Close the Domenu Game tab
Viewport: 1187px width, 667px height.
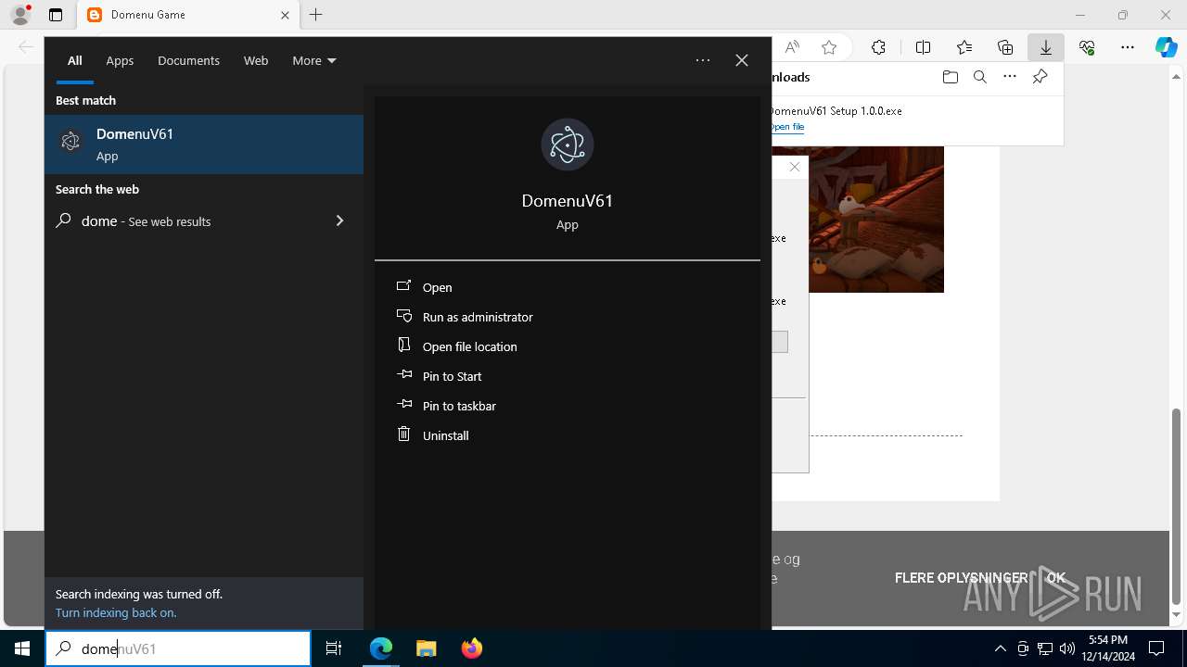285,15
